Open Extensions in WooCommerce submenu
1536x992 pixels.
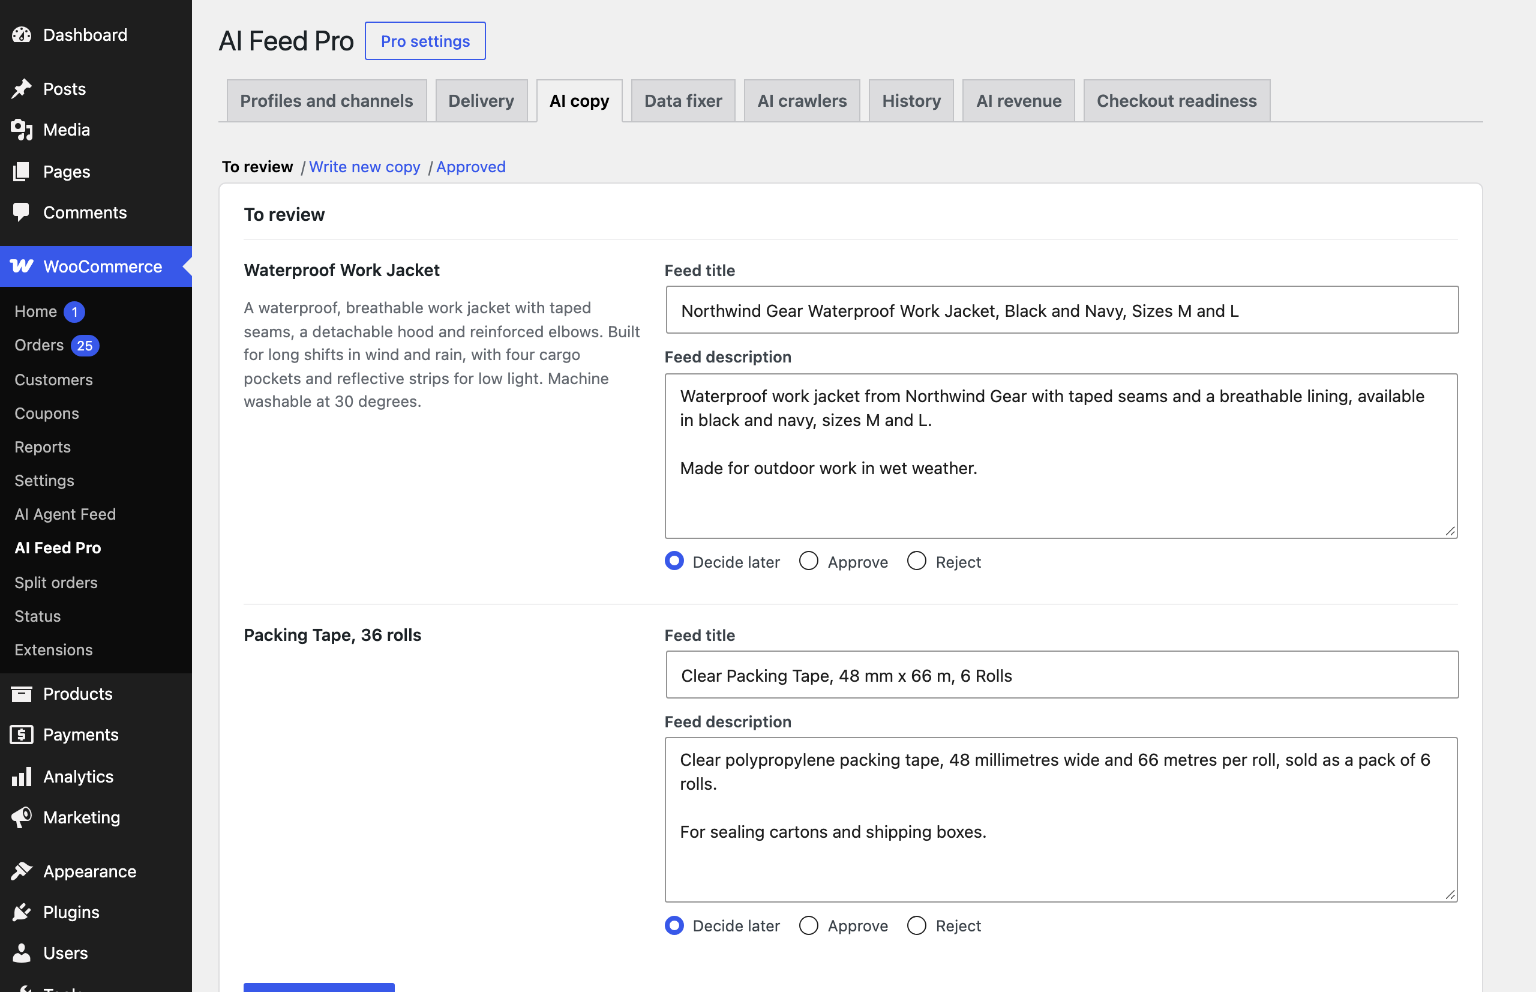point(53,649)
